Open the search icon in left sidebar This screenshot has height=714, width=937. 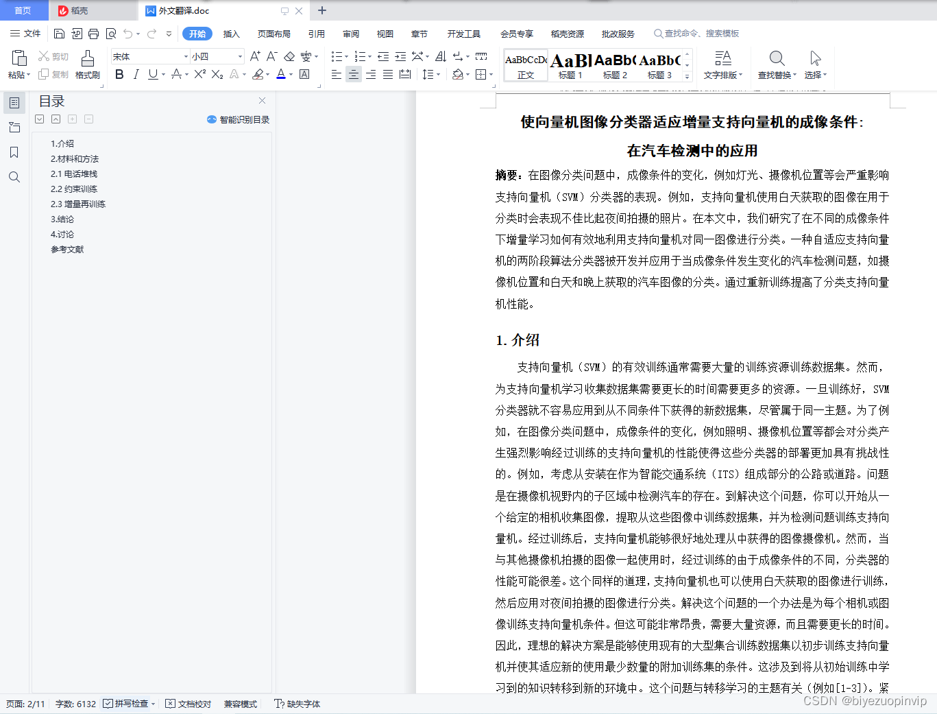[x=14, y=177]
